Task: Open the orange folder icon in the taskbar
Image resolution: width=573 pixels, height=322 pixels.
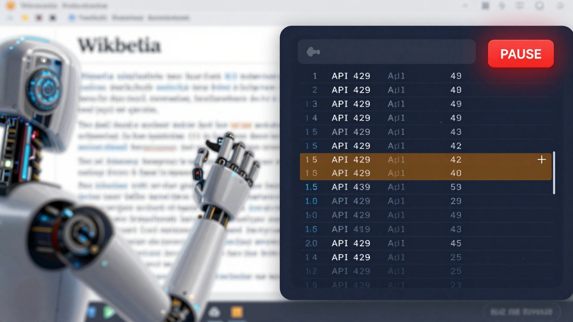Action: click(236, 312)
